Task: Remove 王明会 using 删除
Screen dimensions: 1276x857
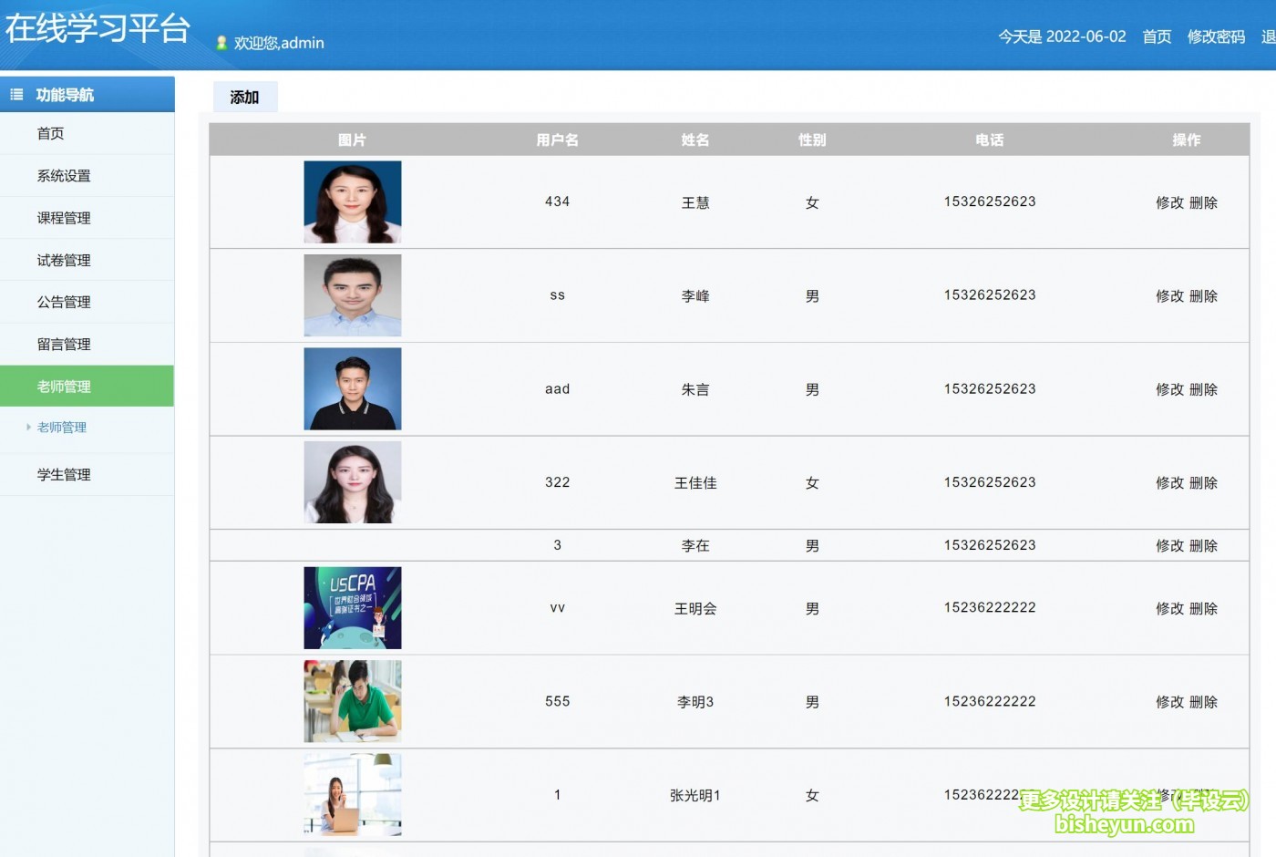Action: [x=1203, y=608]
